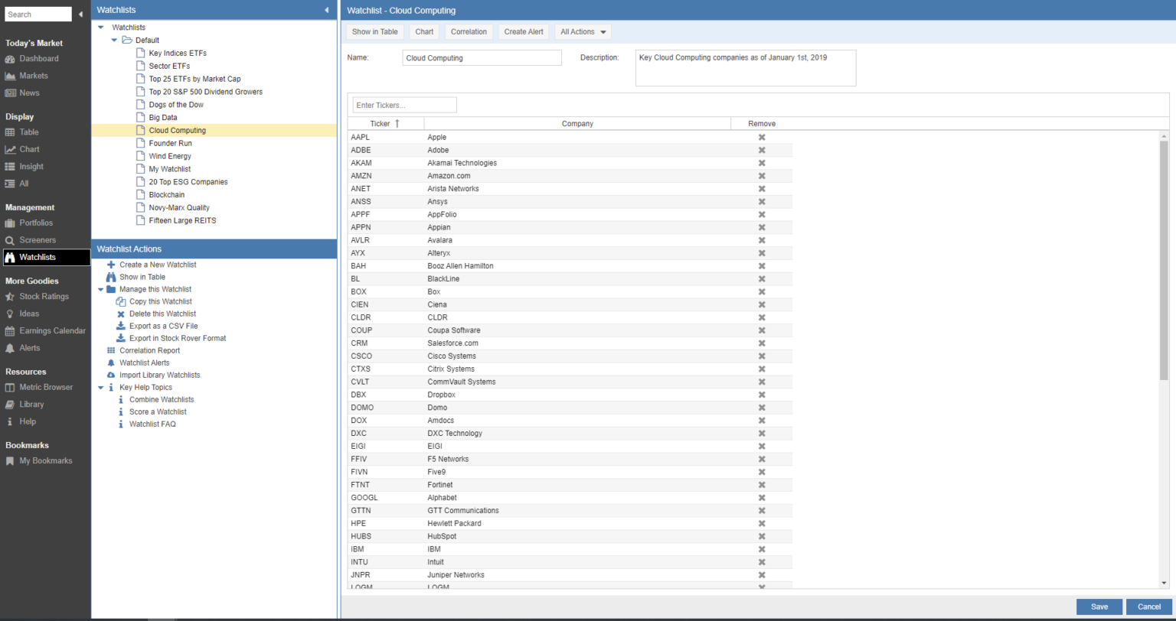Click the Dashboard icon in sidebar
The height and width of the screenshot is (621, 1176).
[x=10, y=59]
